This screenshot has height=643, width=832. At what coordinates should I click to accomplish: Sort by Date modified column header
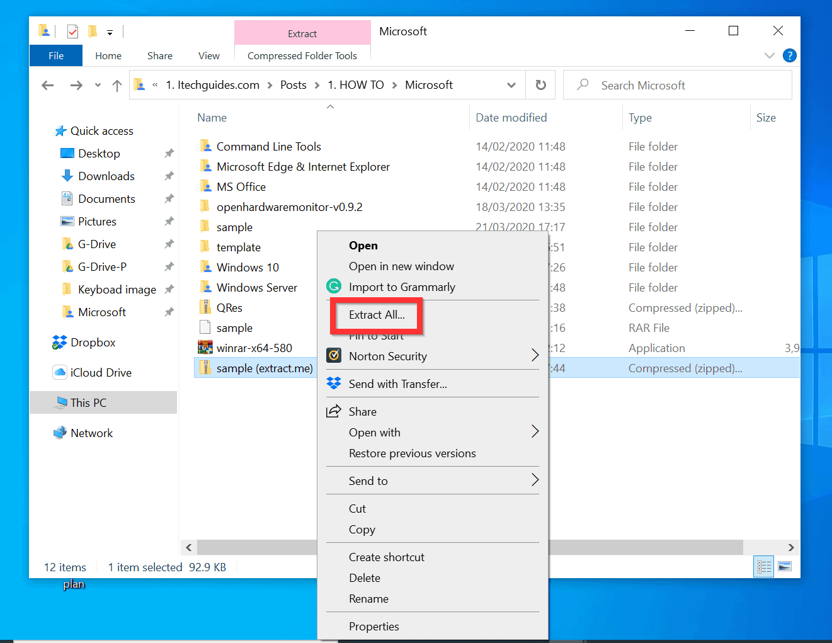click(x=511, y=118)
